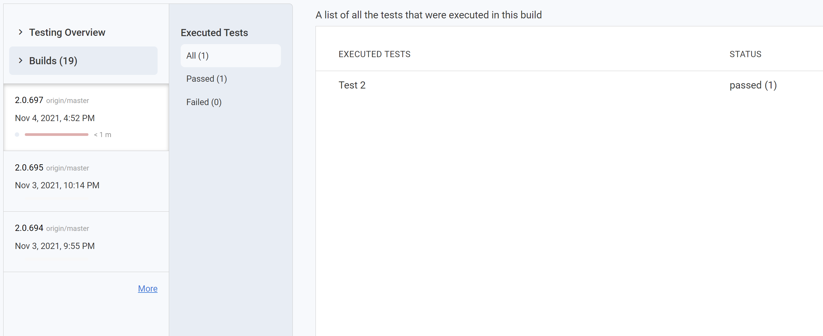Filter by Failed (0) tests
Screen dimensions: 823x336
(204, 102)
